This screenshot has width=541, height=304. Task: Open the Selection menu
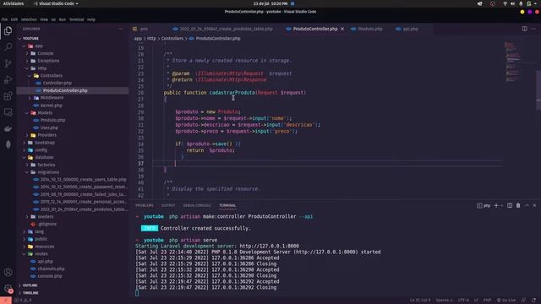tap(29, 19)
